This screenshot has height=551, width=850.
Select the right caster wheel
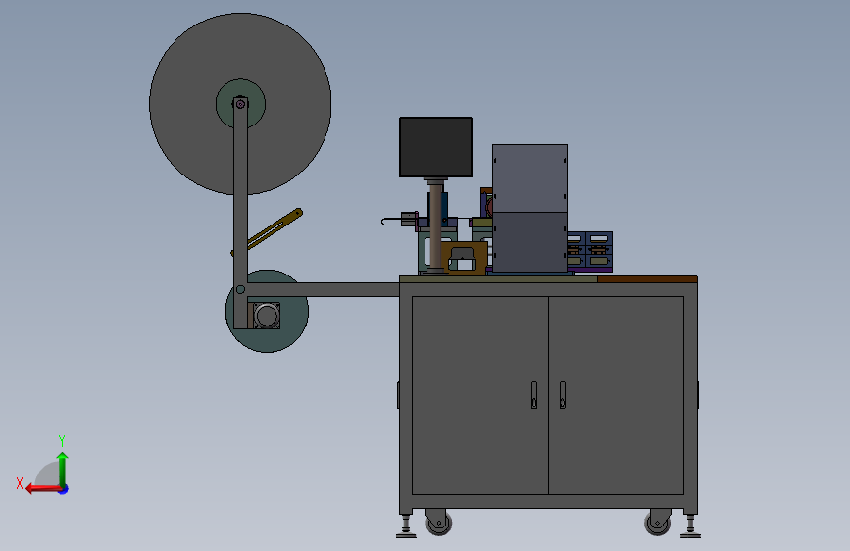pyautogui.click(x=658, y=523)
